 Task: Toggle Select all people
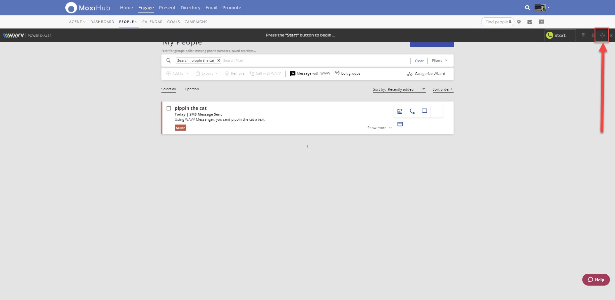(x=168, y=89)
